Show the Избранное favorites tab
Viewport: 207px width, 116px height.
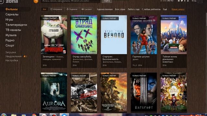click(x=56, y=9)
